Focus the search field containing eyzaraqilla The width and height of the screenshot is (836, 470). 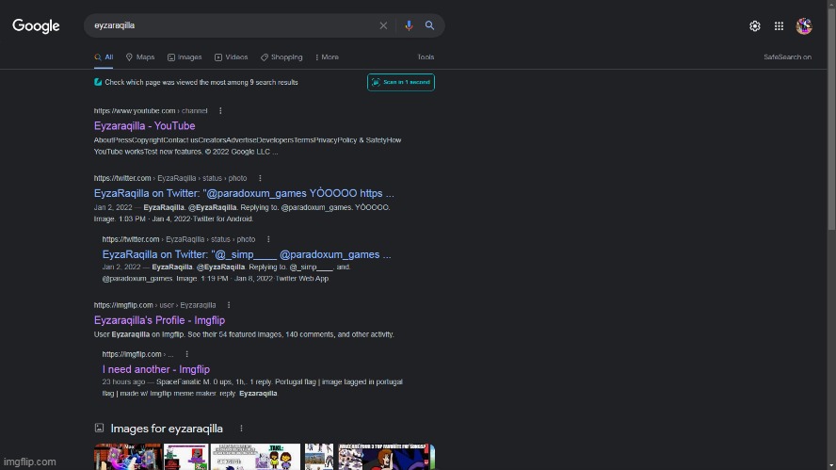click(233, 25)
